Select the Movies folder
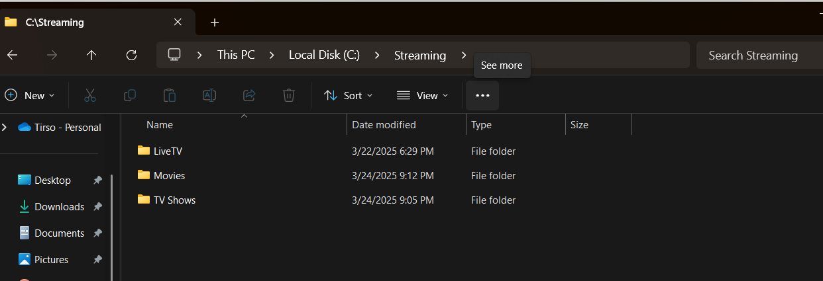This screenshot has width=823, height=281. pos(169,176)
